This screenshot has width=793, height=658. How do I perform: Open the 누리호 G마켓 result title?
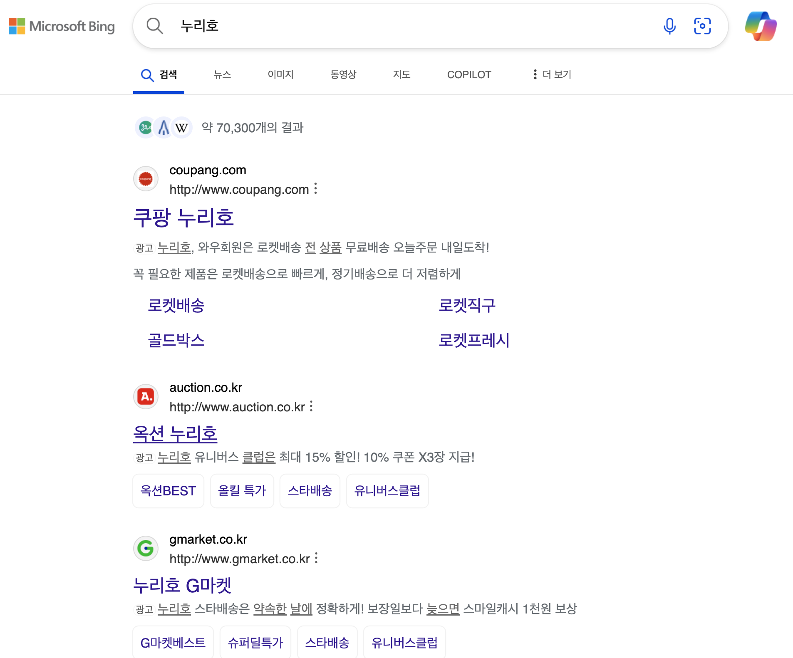pos(182,586)
